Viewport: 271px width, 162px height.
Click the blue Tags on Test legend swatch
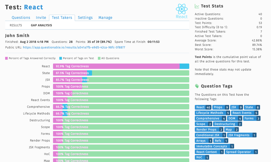point(60,58)
